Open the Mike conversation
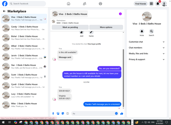 (x=24, y=105)
